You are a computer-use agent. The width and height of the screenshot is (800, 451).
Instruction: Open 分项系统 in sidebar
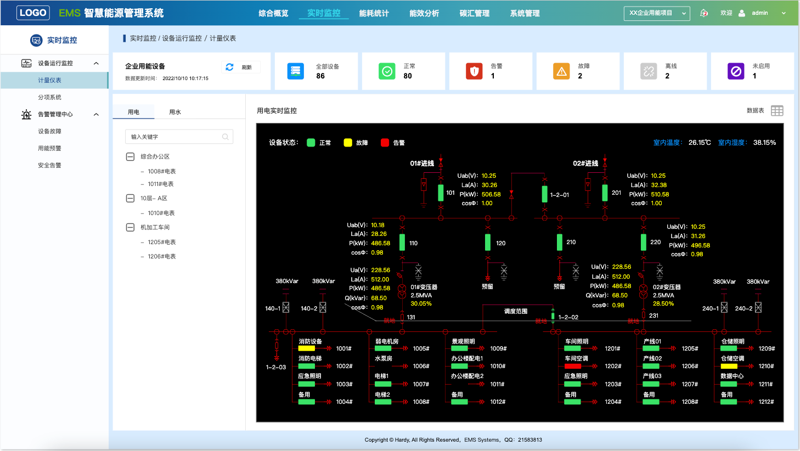point(49,97)
